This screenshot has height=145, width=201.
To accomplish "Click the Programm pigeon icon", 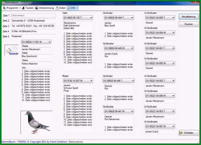I will pyautogui.click(x=4, y=8).
